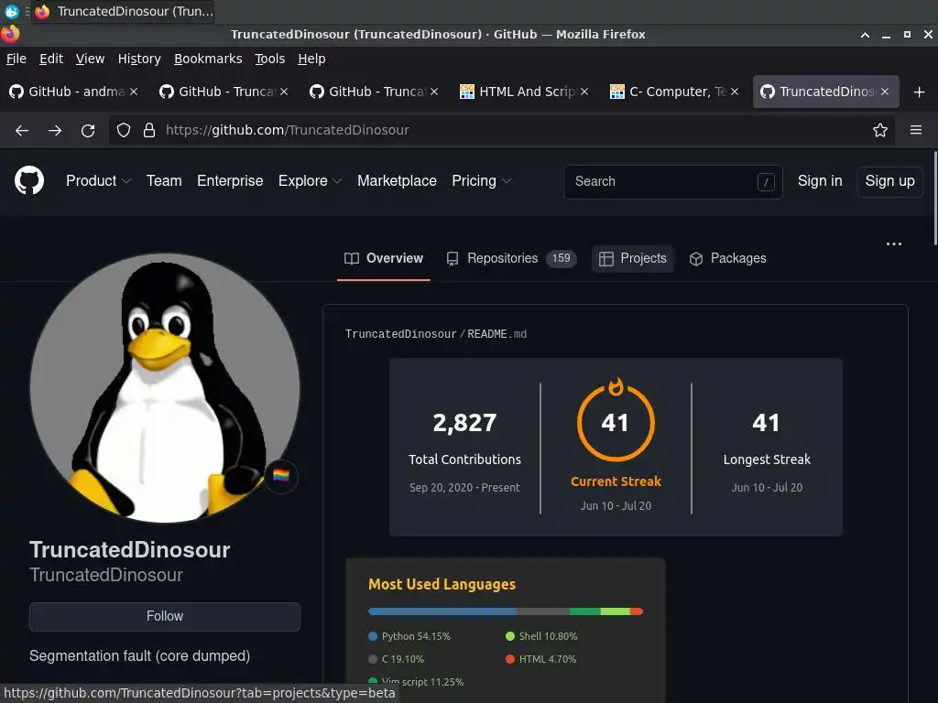Click the Shell light-green color dot
The width and height of the screenshot is (938, 703).
click(509, 636)
